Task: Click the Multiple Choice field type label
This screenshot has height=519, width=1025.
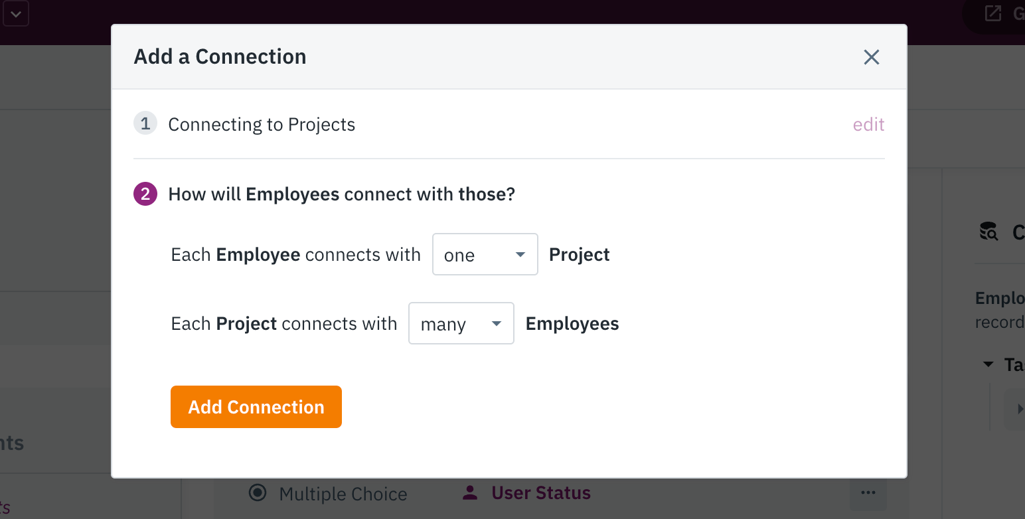Action: click(x=343, y=494)
